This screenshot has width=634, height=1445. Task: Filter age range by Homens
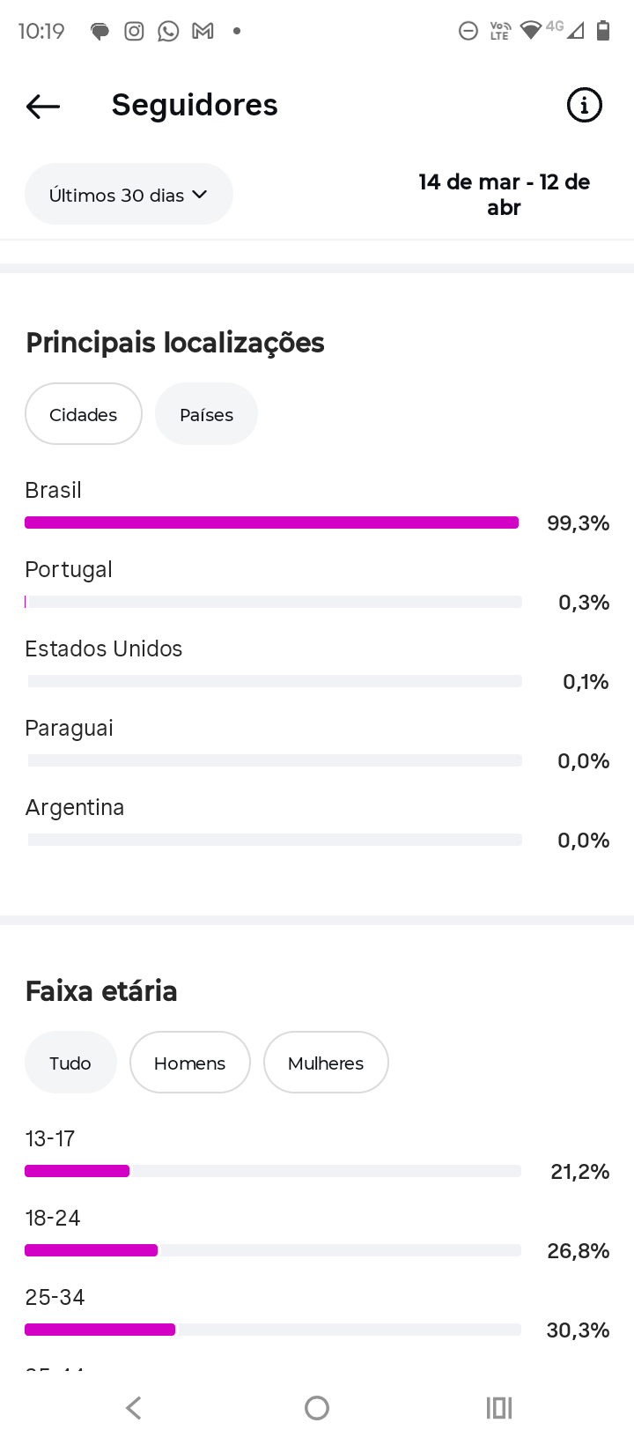tap(190, 1063)
